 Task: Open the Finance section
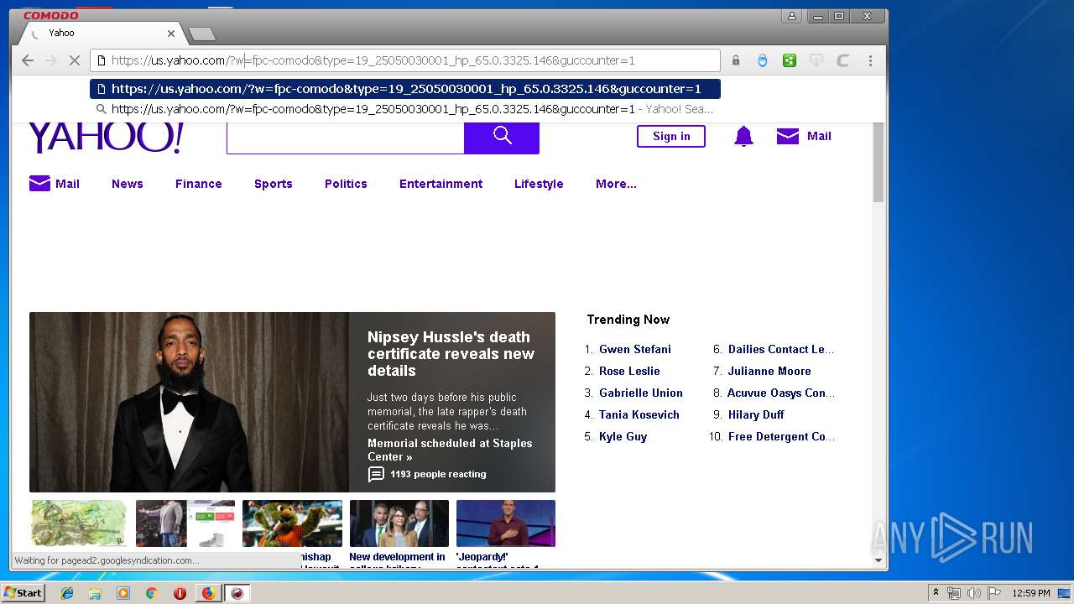tap(199, 184)
